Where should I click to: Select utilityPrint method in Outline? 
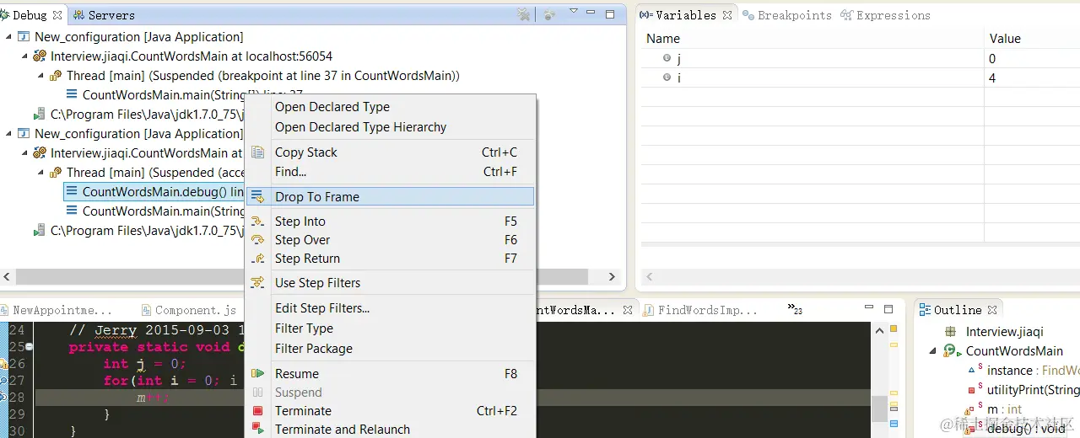pos(1023,390)
